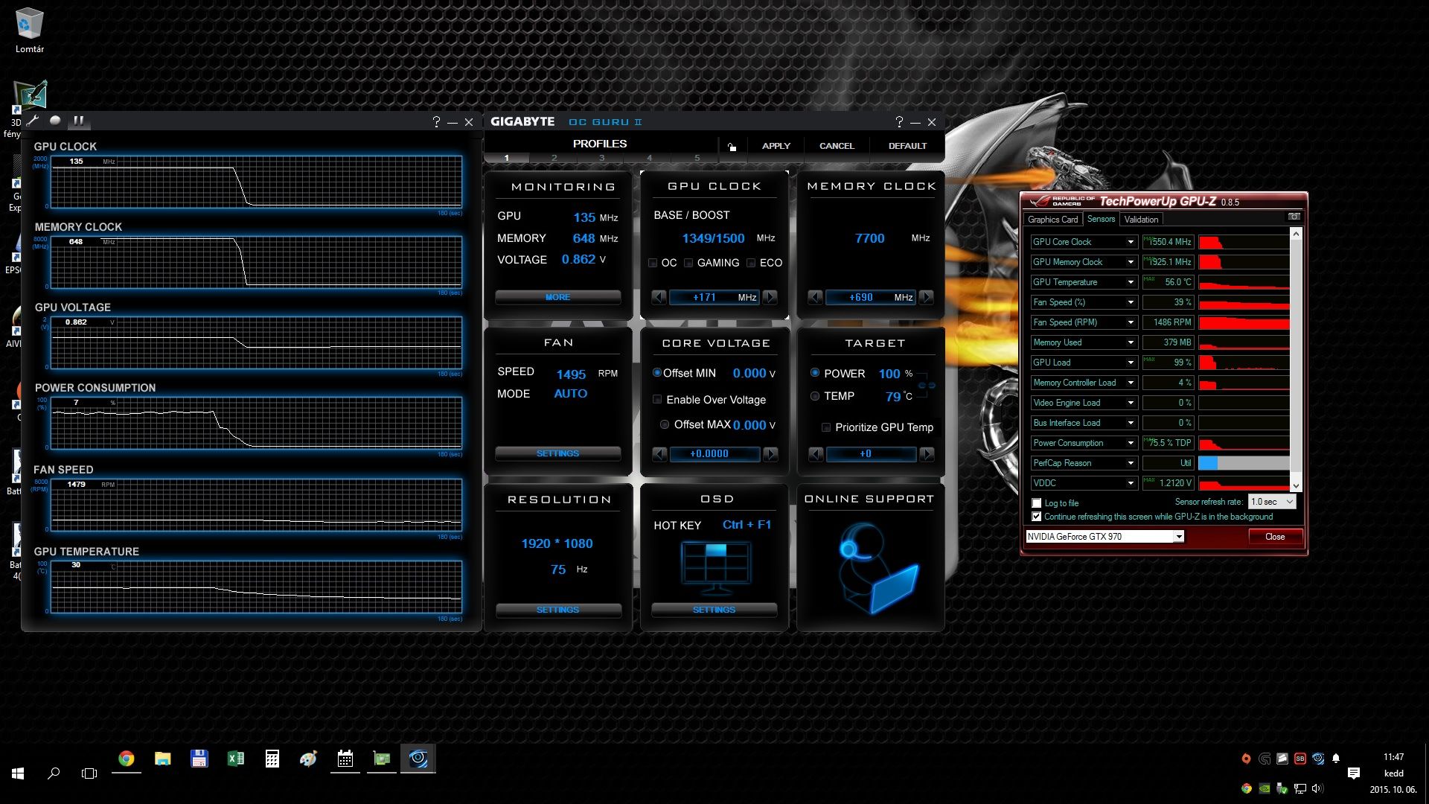Open the Action Center notification icon
This screenshot has width=1429, height=804.
coord(1354,773)
